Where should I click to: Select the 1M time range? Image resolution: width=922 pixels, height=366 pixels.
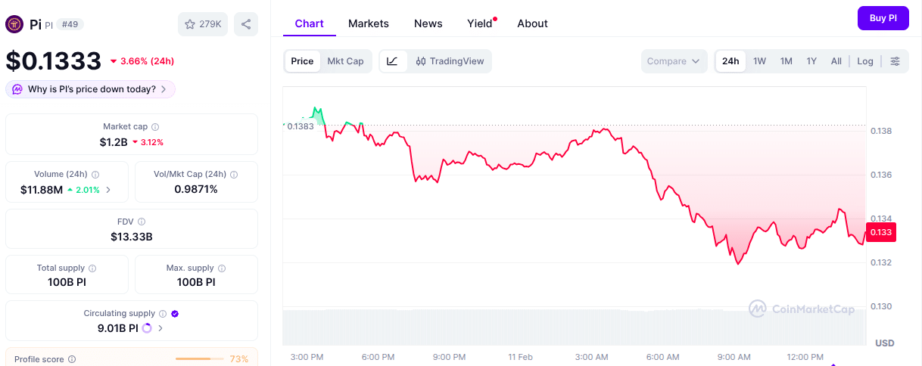tap(786, 61)
